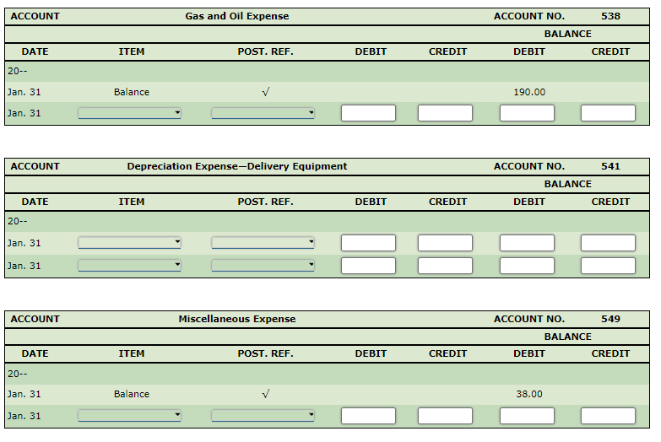
Task: Click the check mark in Gas and Oil Expense row
Action: [266, 92]
